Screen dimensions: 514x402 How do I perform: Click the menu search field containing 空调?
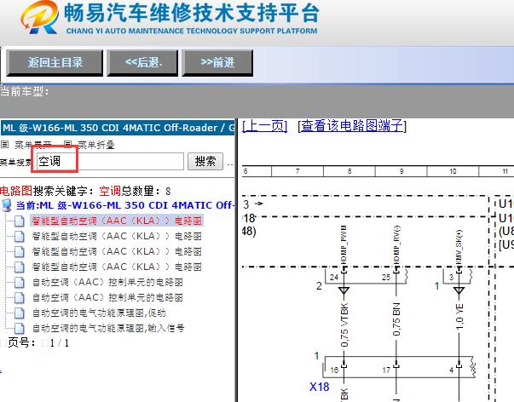[110, 161]
